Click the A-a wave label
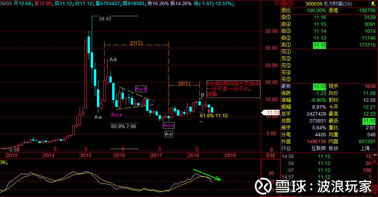 (x=98, y=118)
